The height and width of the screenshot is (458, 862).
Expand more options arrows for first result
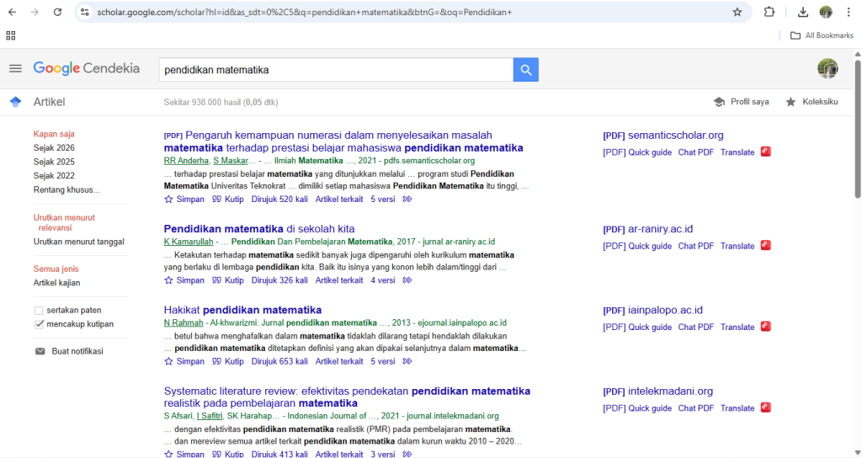(407, 200)
